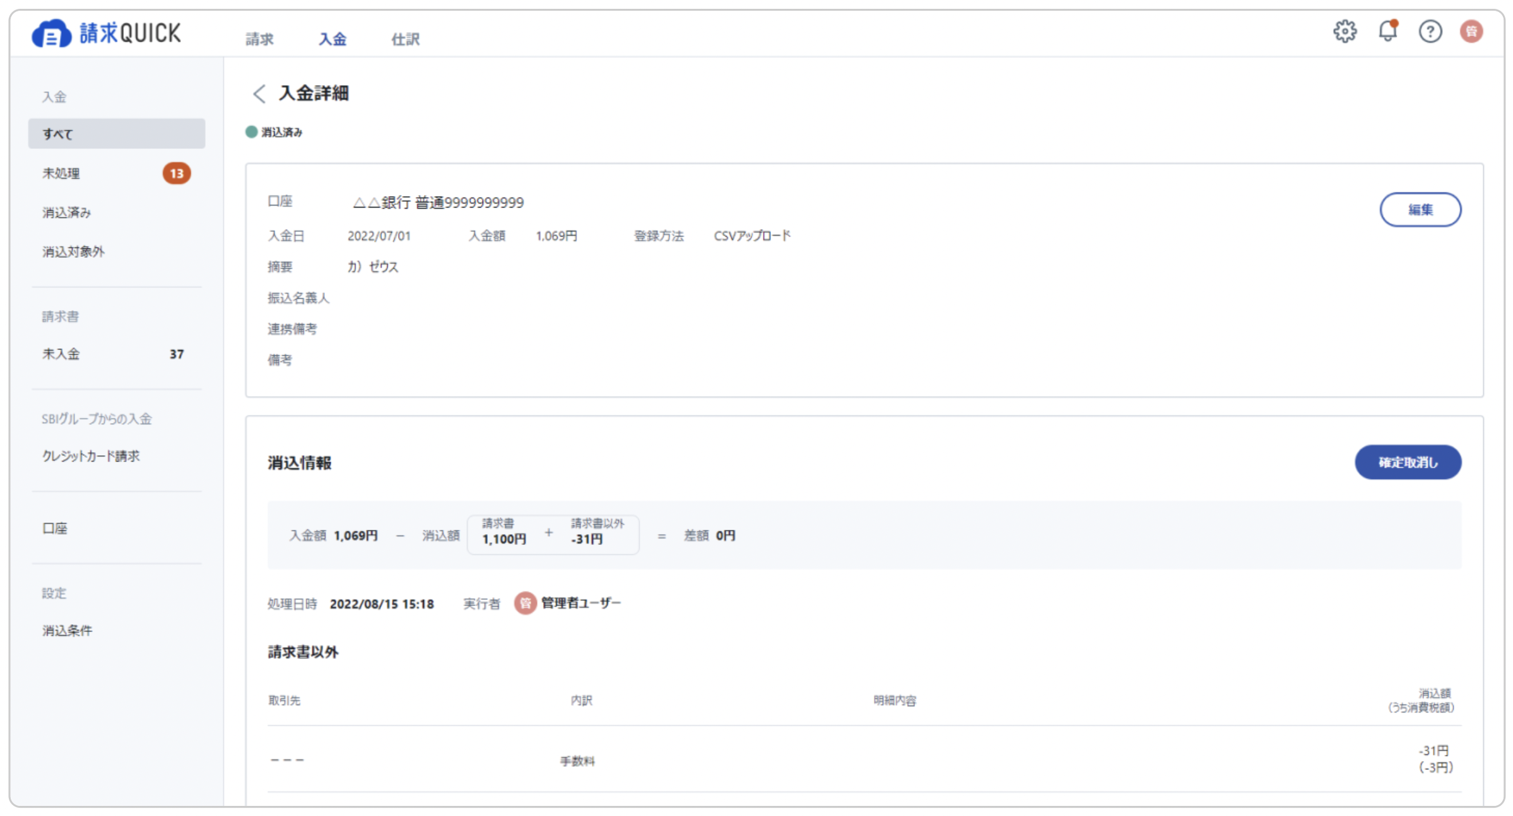This screenshot has width=1513, height=816.
Task: Click the deposit date 2022/07/01
Action: [x=379, y=236]
